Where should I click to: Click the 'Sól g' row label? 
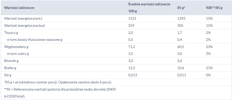tap(8, 75)
